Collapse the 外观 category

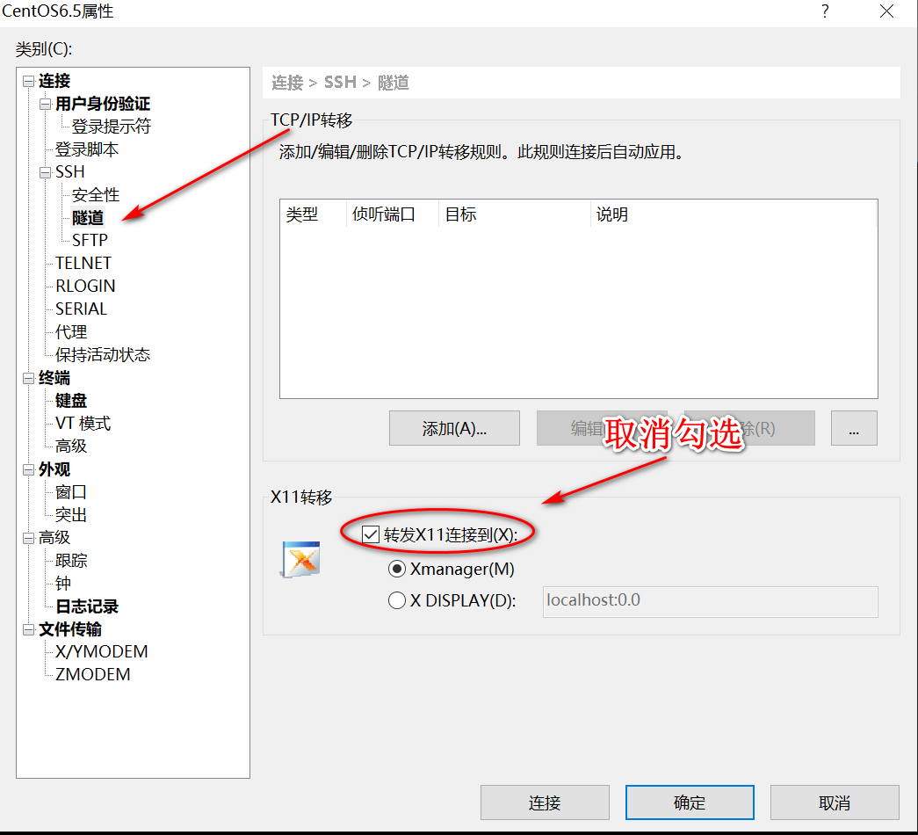point(28,468)
